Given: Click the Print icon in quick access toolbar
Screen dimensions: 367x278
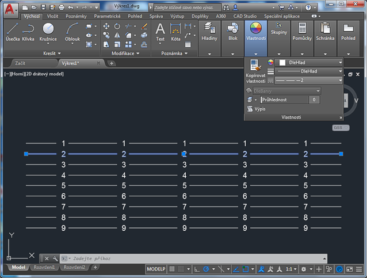Looking at the screenshot, I should click(x=62, y=7).
